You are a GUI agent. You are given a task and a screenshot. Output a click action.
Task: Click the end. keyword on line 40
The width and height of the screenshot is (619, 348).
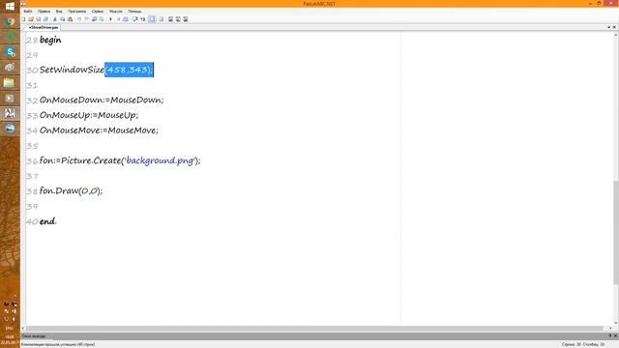point(47,221)
